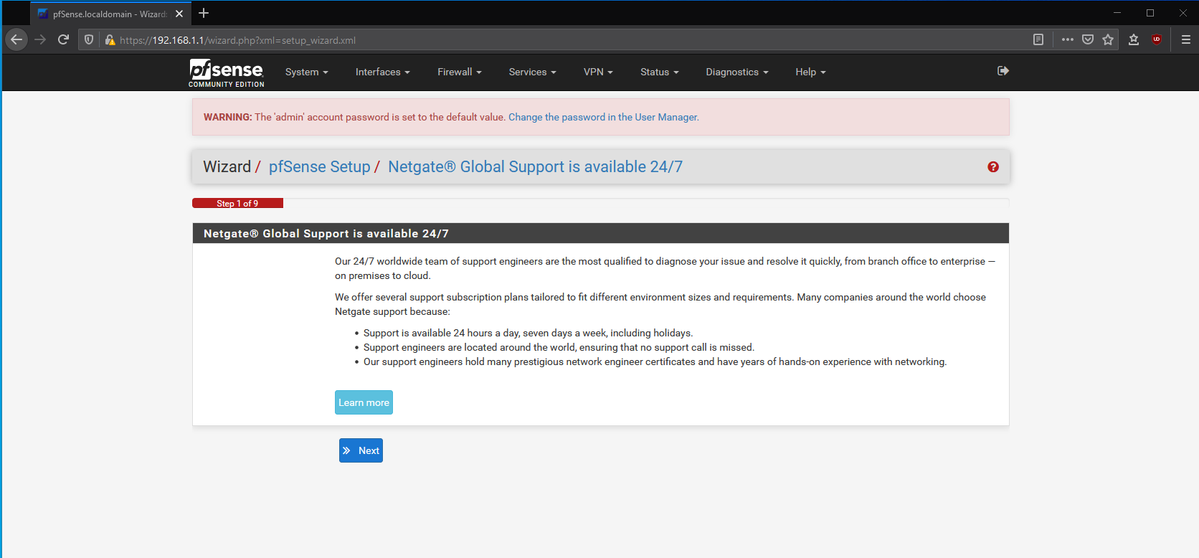
Task: Close the pfSense.localdomain tab
Action: [179, 14]
